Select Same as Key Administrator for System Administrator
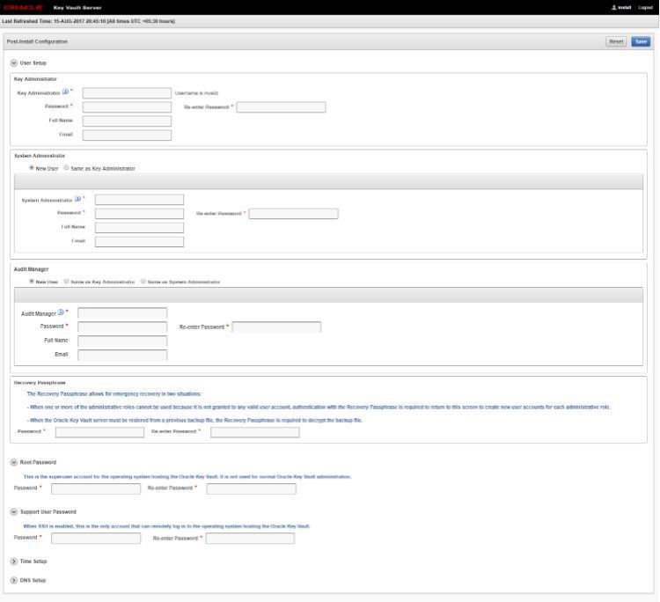The width and height of the screenshot is (660, 602). (66, 167)
